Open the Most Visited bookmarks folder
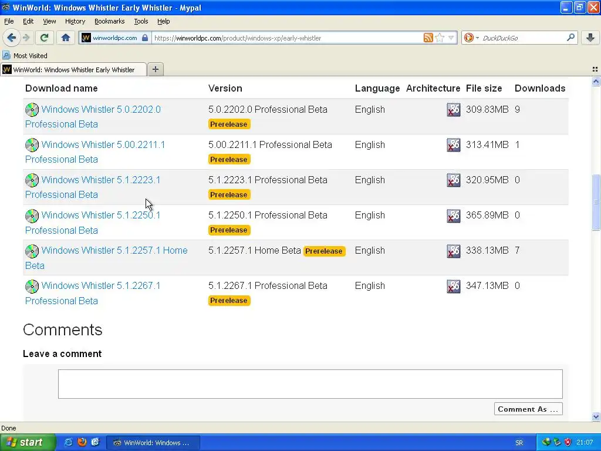This screenshot has width=601, height=451. pos(25,56)
